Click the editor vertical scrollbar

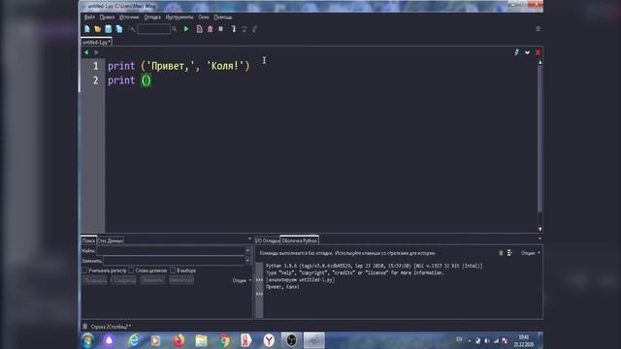click(x=539, y=139)
